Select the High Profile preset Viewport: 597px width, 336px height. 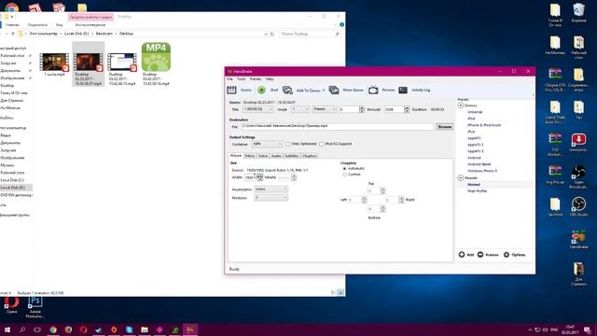(x=477, y=190)
